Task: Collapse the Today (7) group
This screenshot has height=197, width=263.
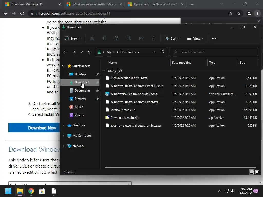Action: point(104,71)
